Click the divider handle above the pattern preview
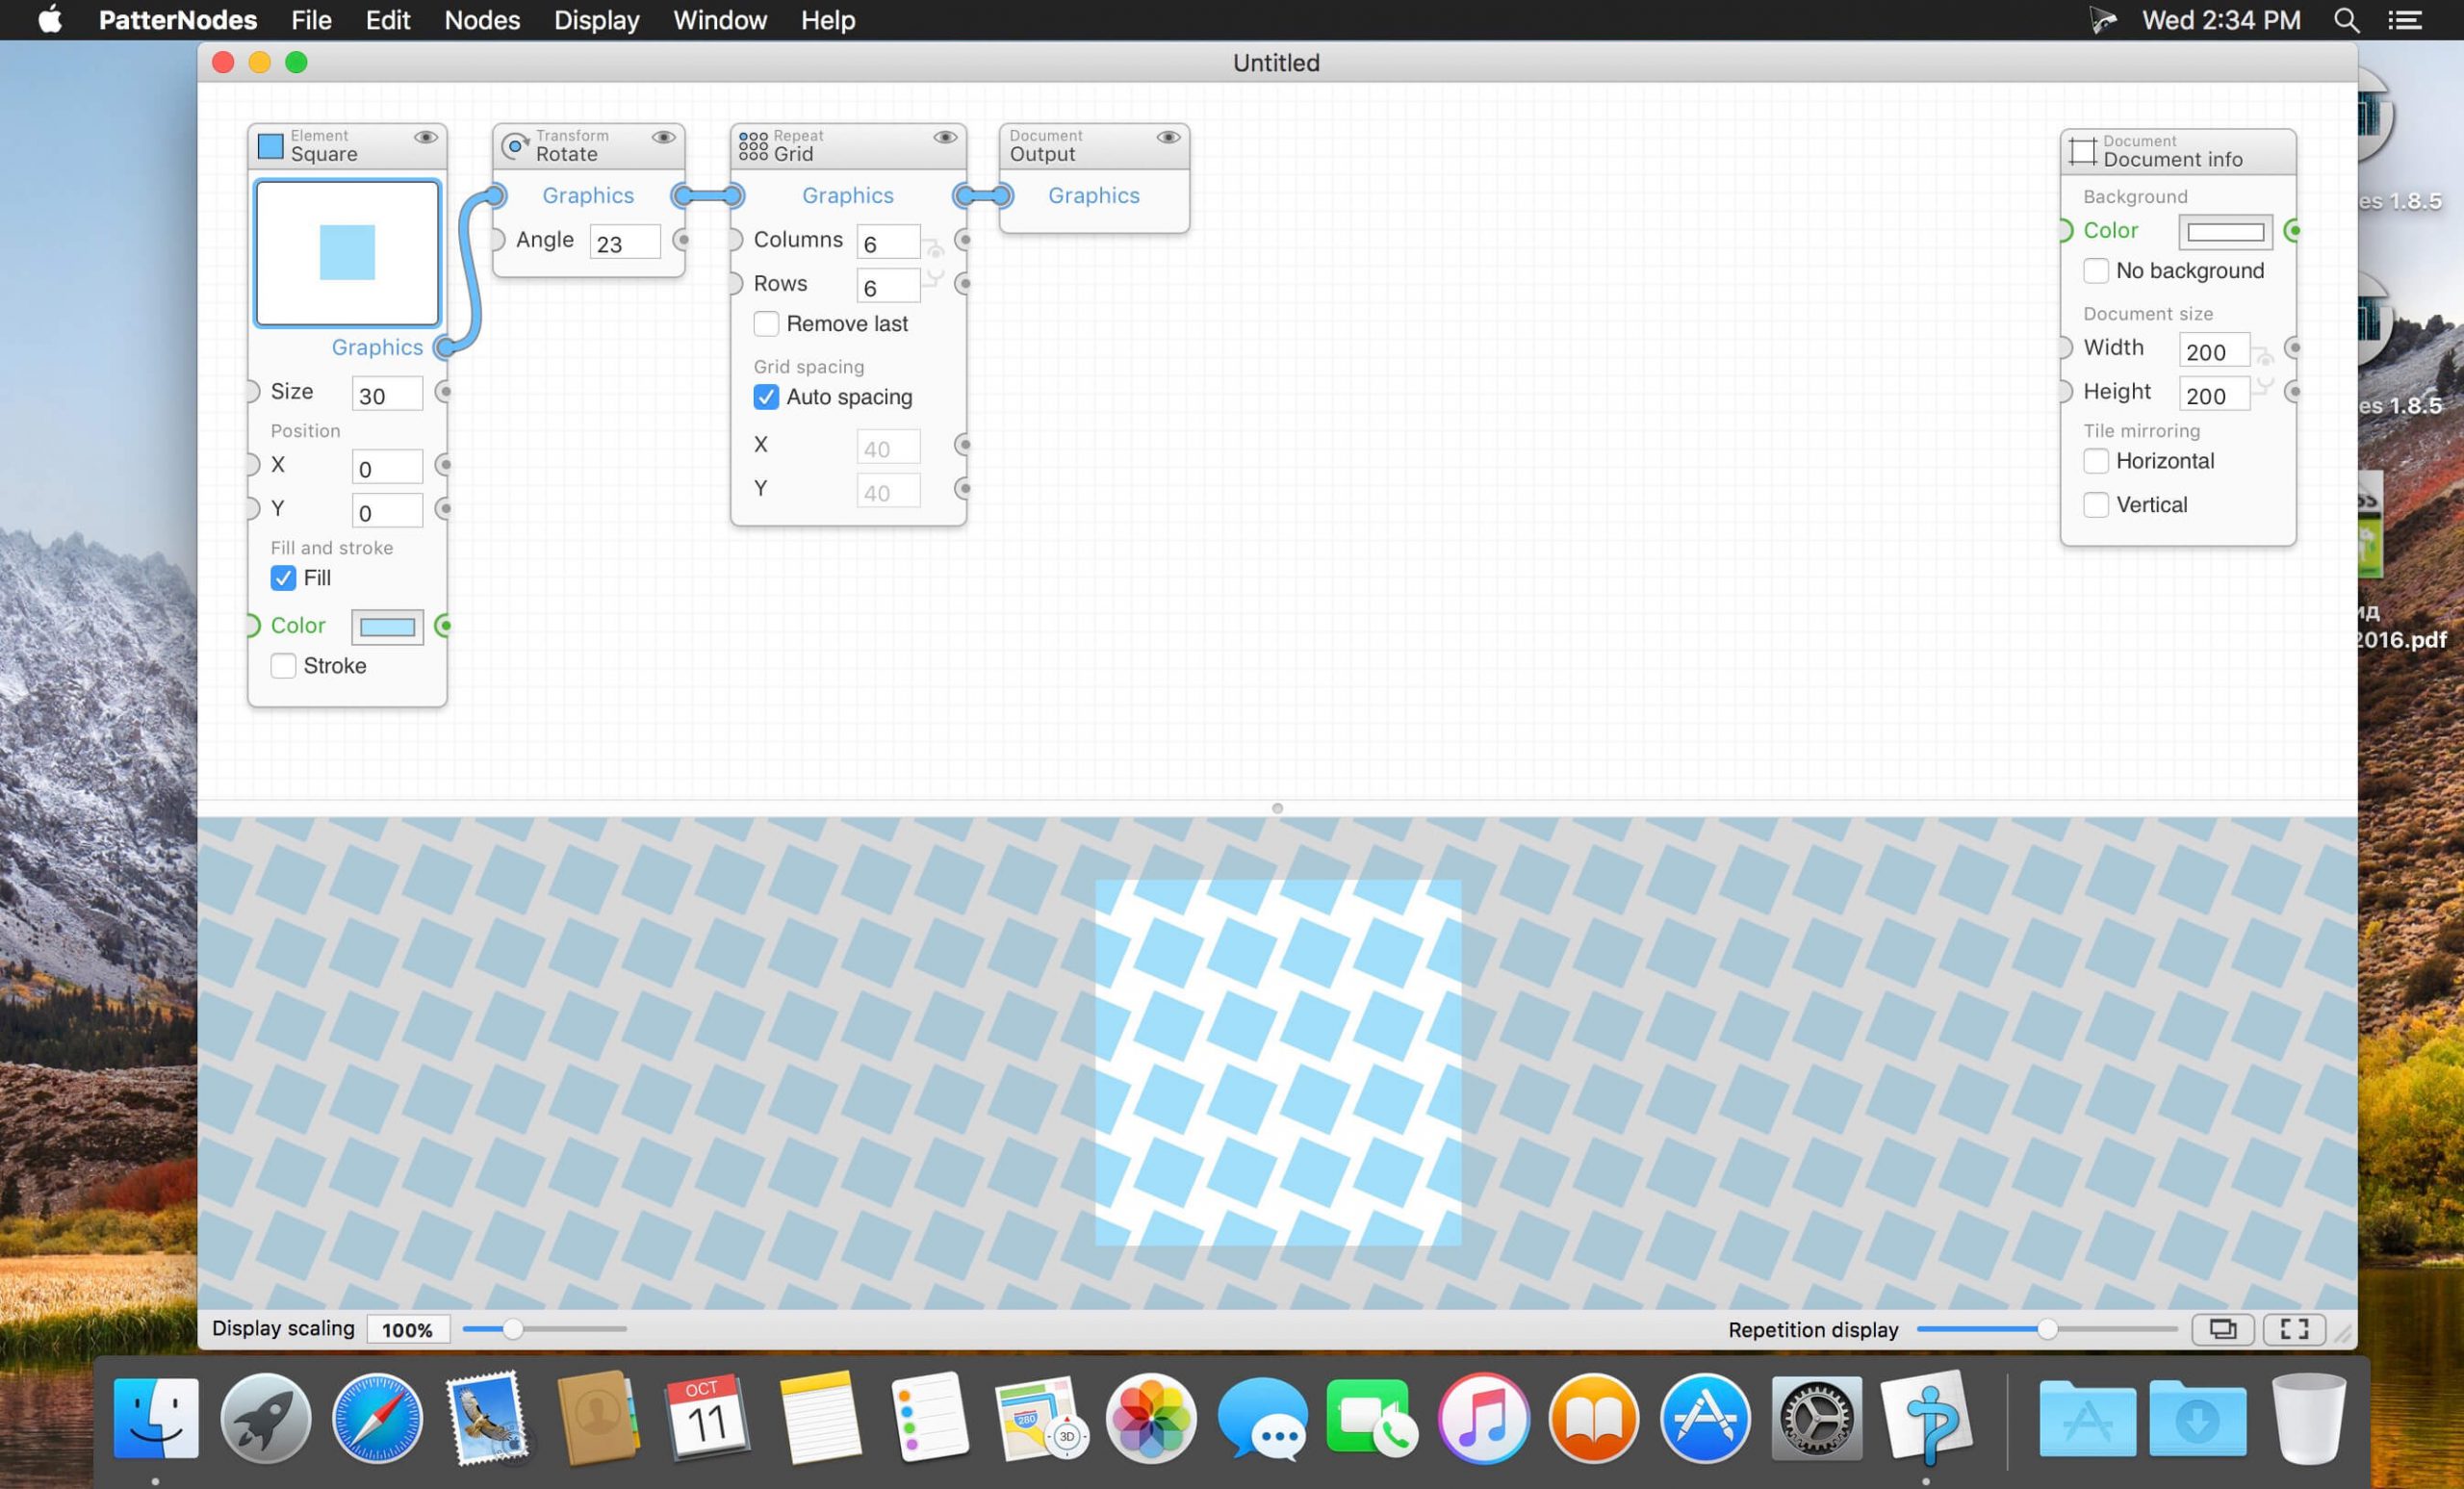The height and width of the screenshot is (1489, 2464). (1277, 809)
